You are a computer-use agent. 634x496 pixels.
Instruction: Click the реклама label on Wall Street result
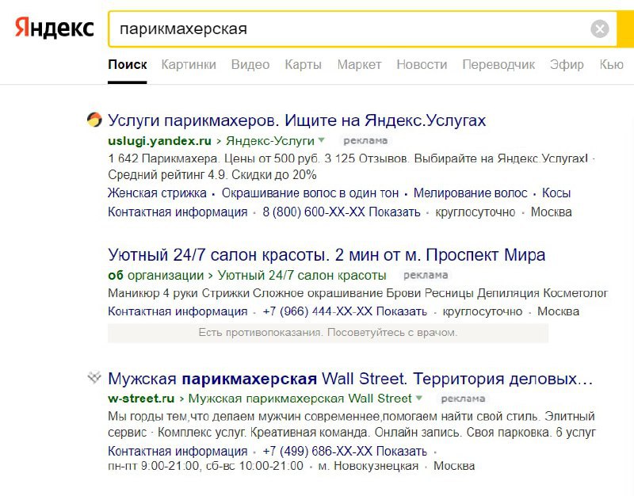pyautogui.click(x=463, y=399)
